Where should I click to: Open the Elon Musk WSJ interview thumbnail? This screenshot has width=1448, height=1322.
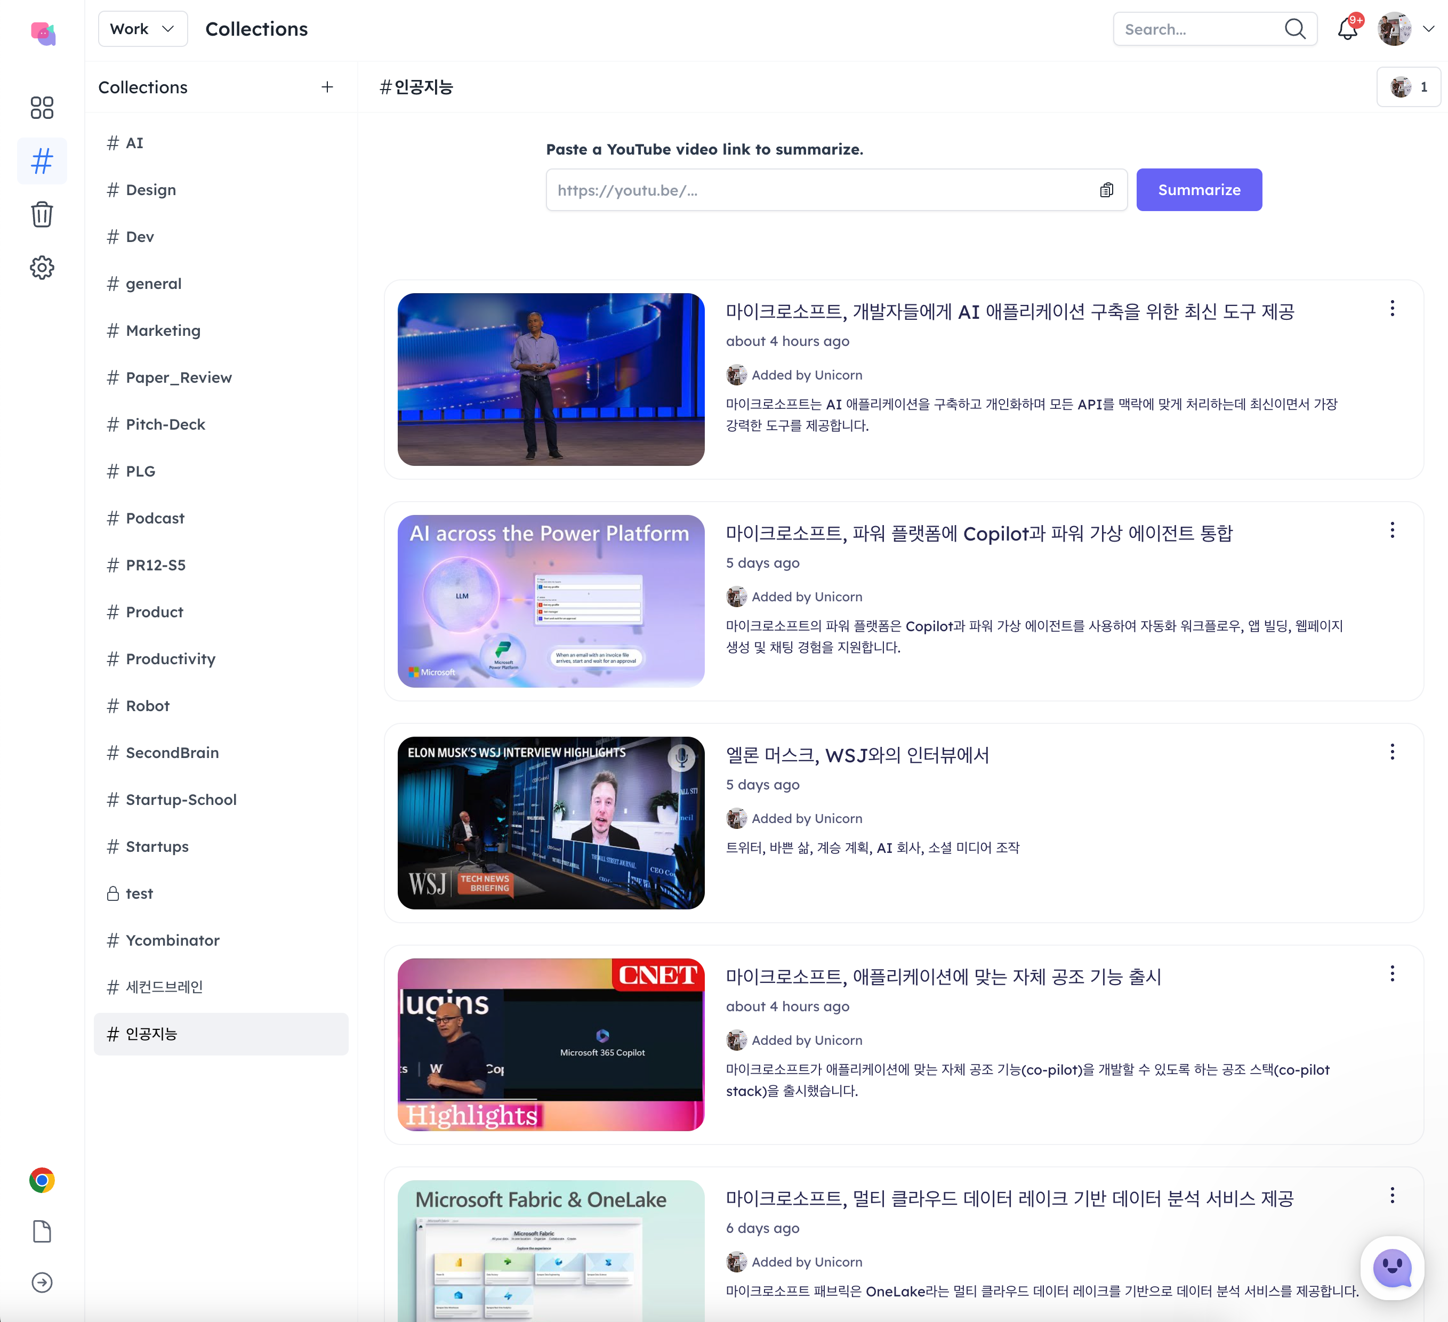(x=551, y=823)
